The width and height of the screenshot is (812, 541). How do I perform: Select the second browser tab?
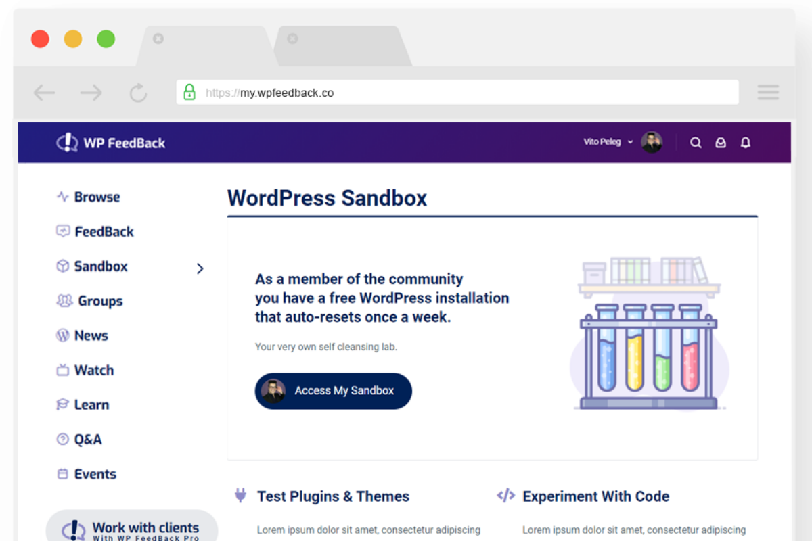(x=342, y=46)
